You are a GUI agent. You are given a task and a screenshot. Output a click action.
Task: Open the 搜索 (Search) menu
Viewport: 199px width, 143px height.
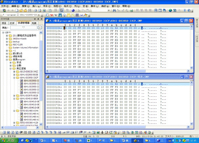tap(26, 6)
